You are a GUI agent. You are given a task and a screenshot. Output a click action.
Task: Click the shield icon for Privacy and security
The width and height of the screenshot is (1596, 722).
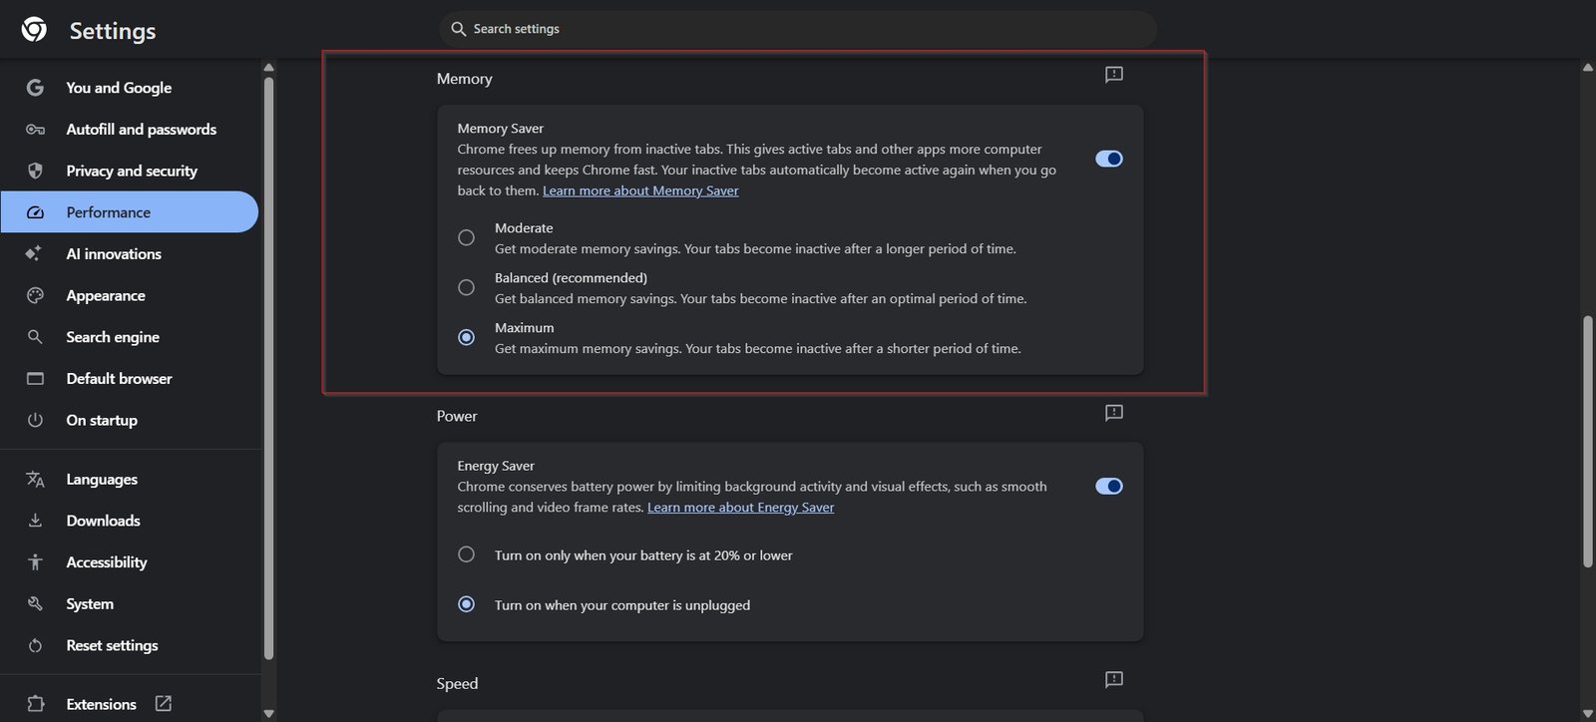35,171
